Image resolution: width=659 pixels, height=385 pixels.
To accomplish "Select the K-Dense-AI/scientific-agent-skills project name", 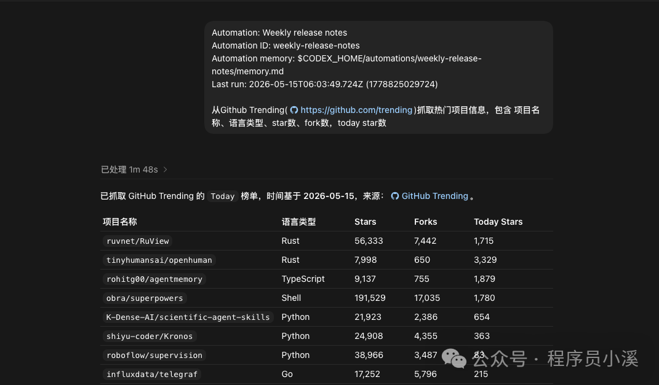I will [188, 317].
